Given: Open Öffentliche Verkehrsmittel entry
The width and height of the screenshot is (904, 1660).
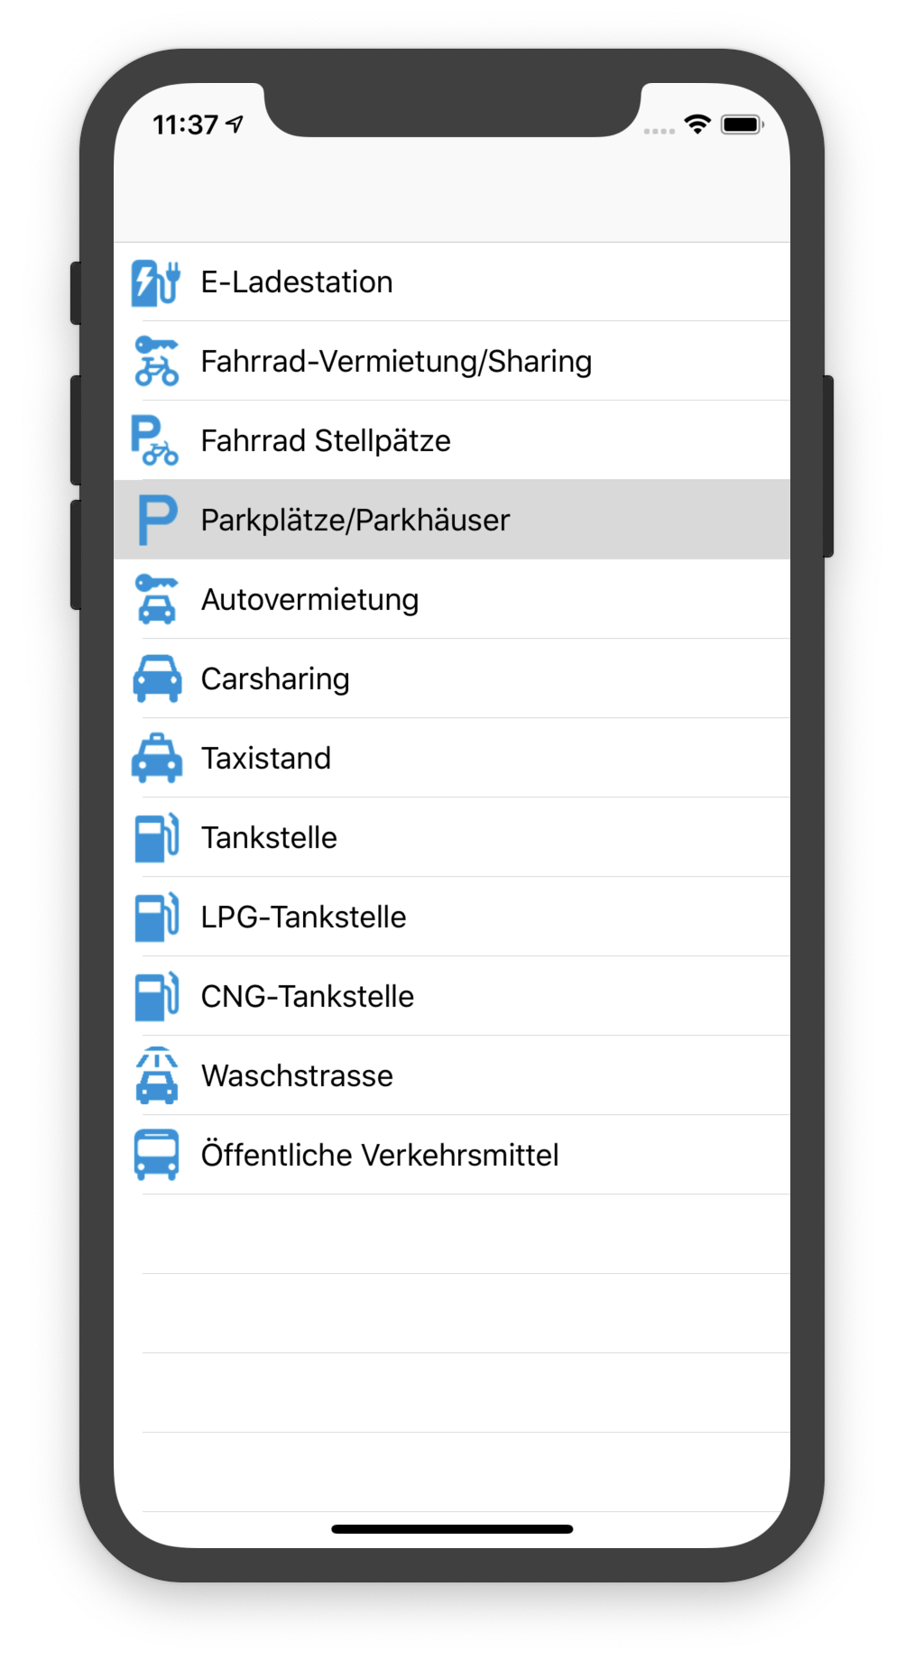Looking at the screenshot, I should click(x=380, y=1156).
